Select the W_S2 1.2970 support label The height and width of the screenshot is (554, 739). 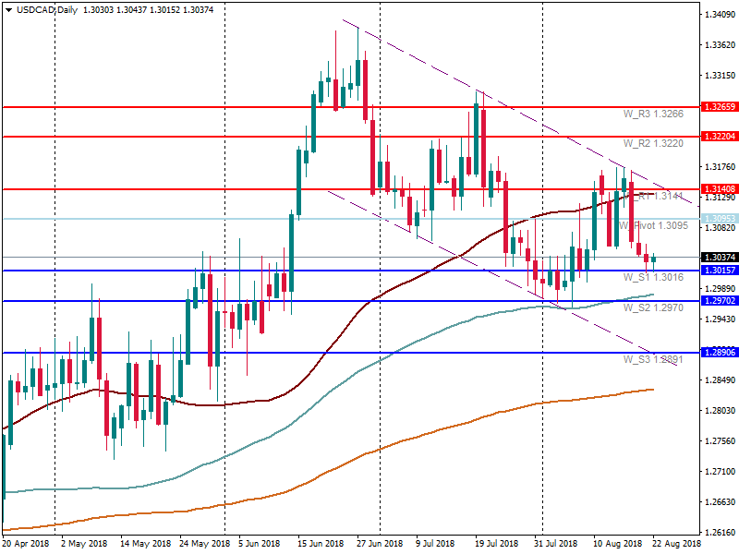pyautogui.click(x=653, y=307)
